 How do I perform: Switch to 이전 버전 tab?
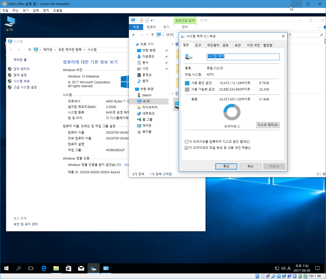click(254, 45)
